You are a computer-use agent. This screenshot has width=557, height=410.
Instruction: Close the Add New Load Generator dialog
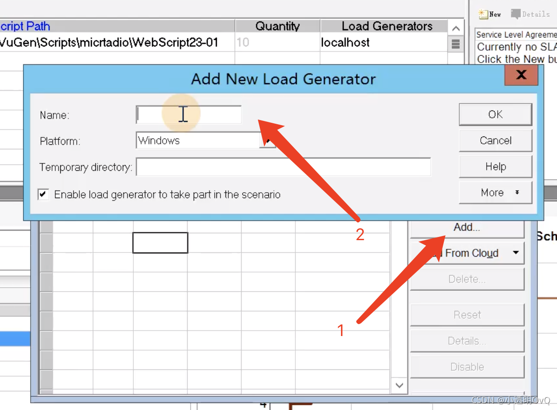521,75
